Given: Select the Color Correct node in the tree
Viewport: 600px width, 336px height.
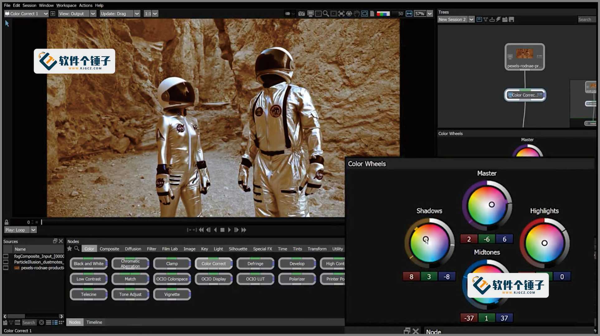Looking at the screenshot, I should pos(525,95).
